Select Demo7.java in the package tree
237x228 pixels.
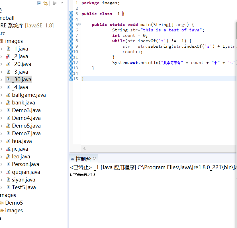26,133
